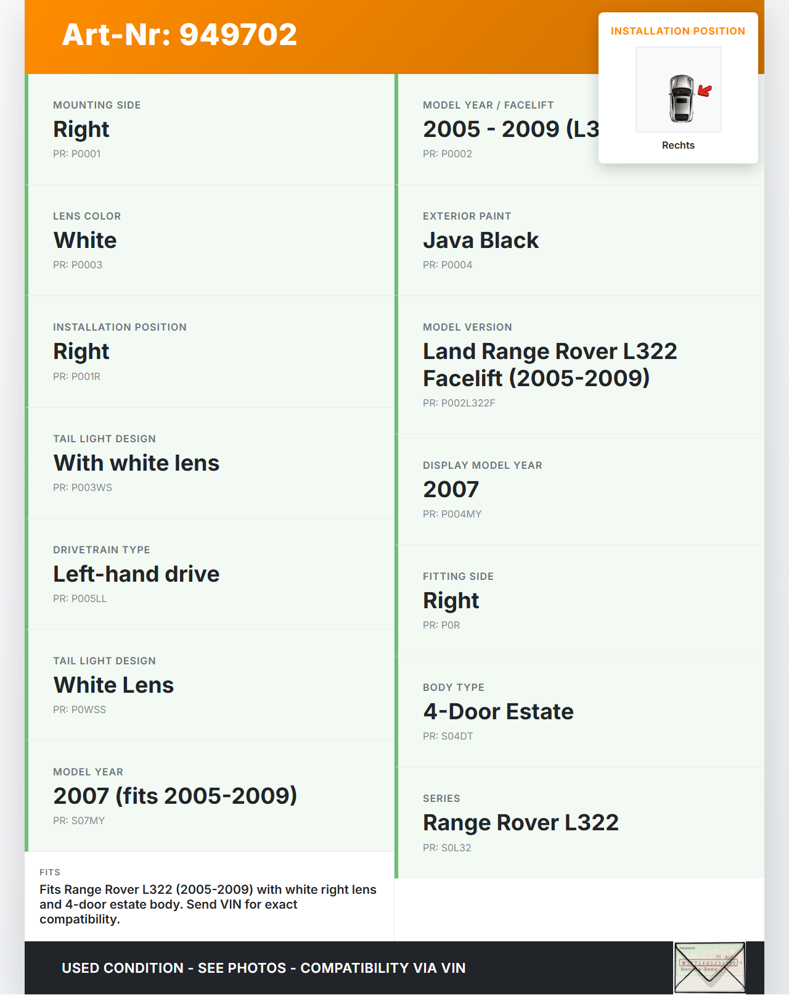This screenshot has width=789, height=995.
Task: Click the 'Java Black' exterior paint value
Action: [x=480, y=241]
